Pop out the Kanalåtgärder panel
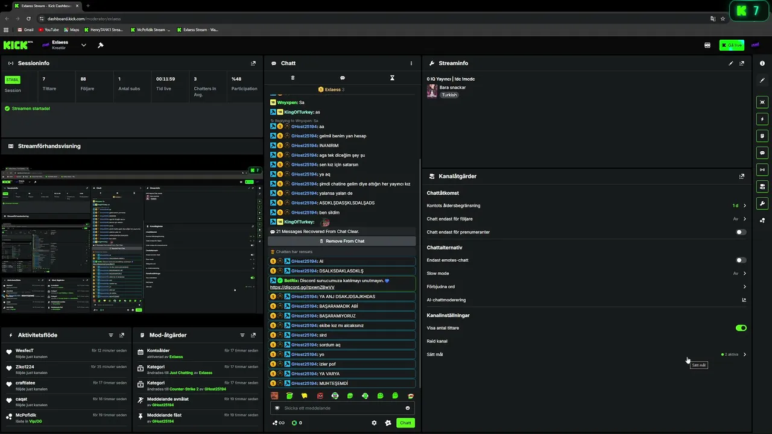 coord(742,177)
